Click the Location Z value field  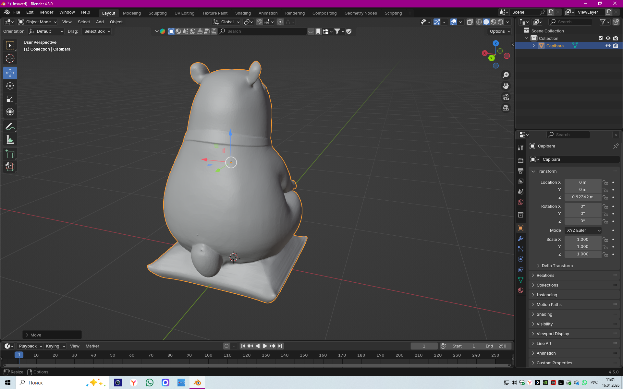point(583,197)
